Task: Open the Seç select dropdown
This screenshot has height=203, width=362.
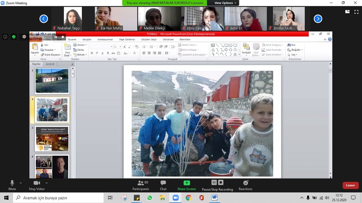Action: 292,55
